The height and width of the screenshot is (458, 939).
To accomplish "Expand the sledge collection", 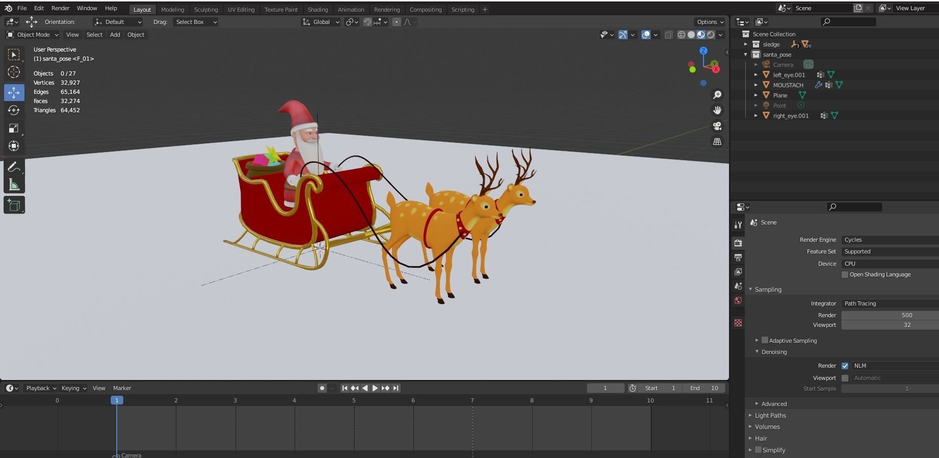I will pos(746,44).
